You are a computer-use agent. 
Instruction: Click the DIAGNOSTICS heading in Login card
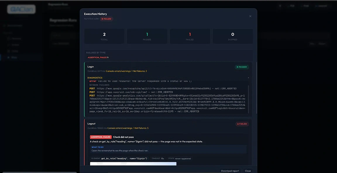(95, 78)
